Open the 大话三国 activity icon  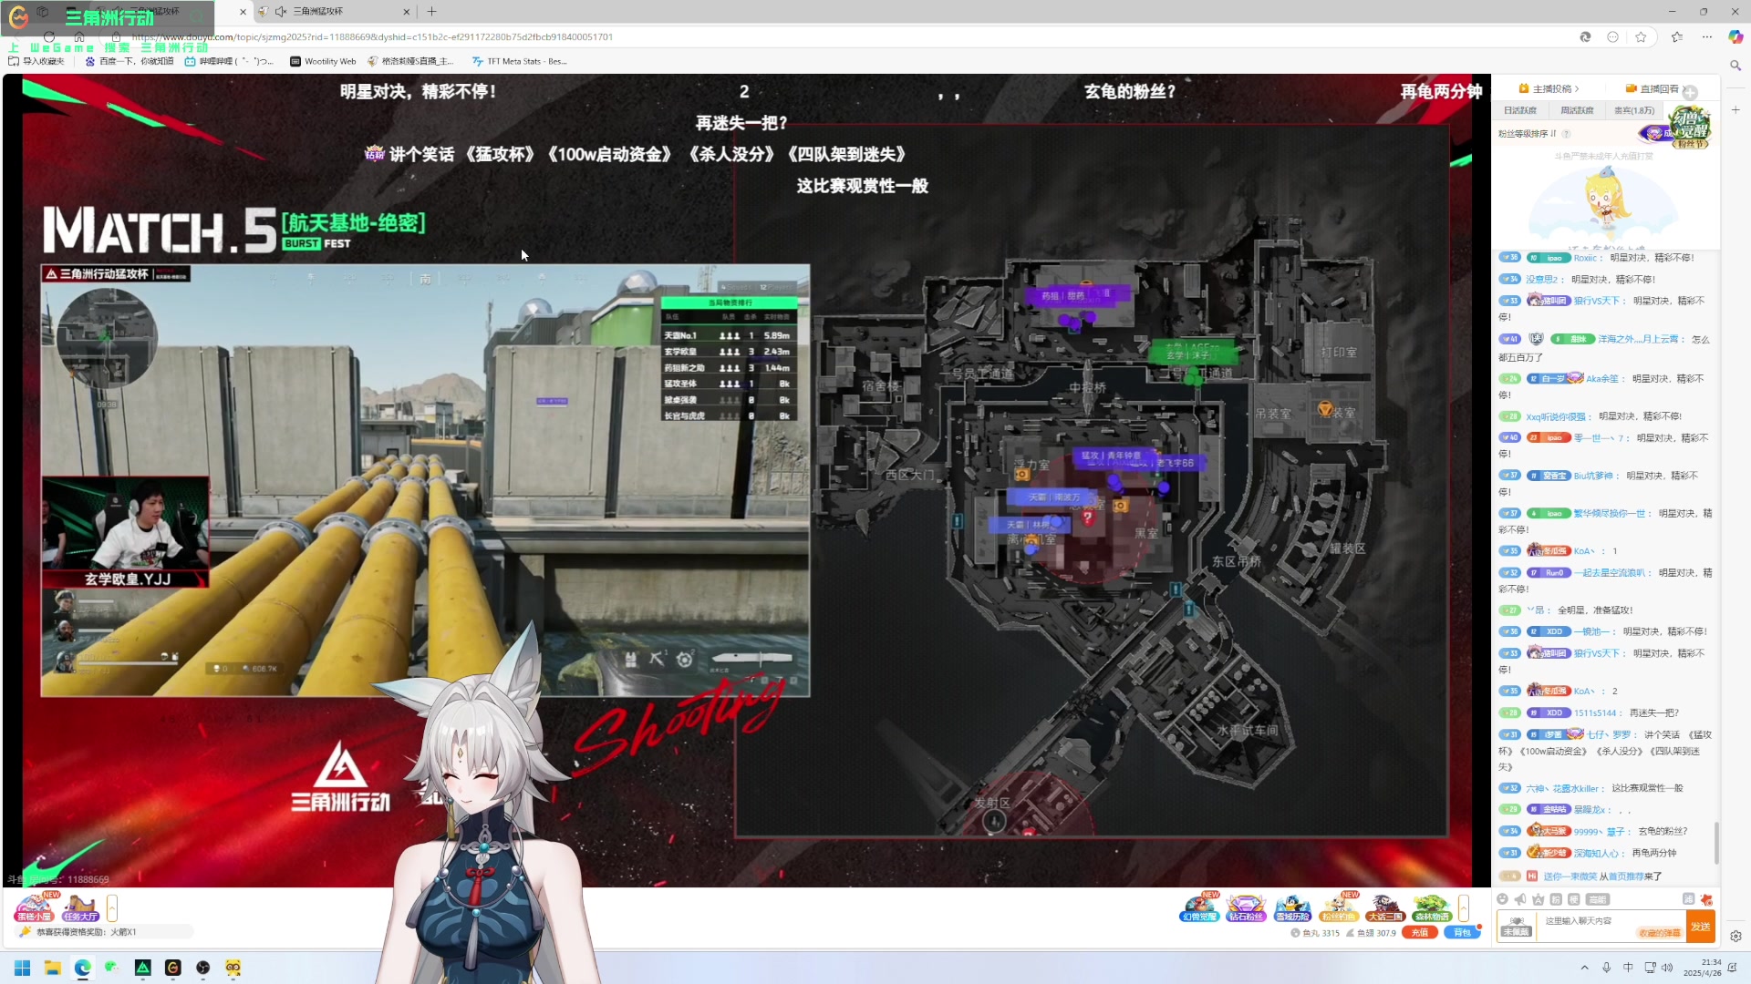1384,907
